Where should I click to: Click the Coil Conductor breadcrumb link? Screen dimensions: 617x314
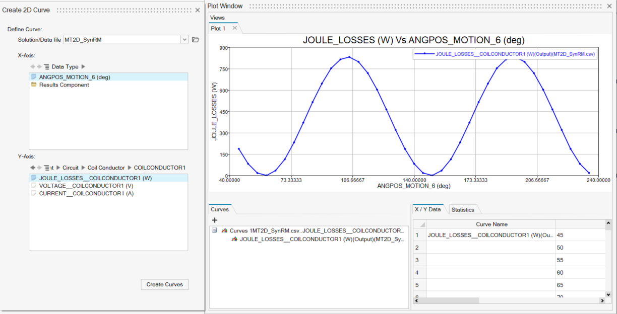tap(106, 168)
